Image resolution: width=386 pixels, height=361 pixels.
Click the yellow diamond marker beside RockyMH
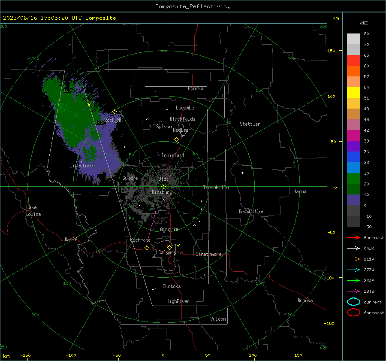tap(115, 112)
